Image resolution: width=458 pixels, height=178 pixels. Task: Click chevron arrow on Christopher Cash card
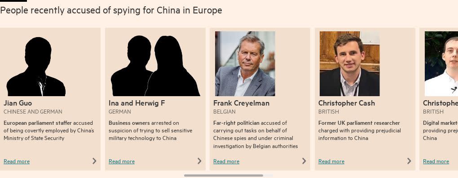409,161
